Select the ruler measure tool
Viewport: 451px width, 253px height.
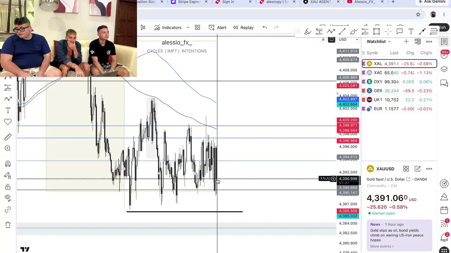point(8,137)
